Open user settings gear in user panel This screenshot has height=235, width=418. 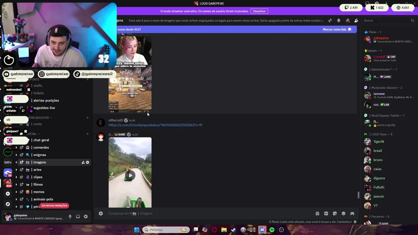[86, 217]
